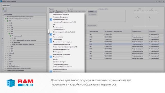165x93 pixels.
Task: Enable 'Категория оборудования' column in menu
Action: pos(61,17)
